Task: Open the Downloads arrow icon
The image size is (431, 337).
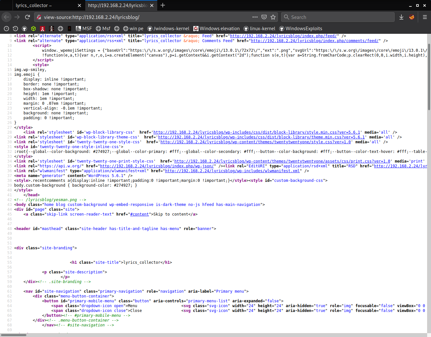Action: [401, 17]
